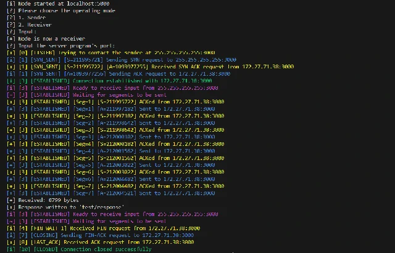Click the [LISTEN] trying to contact sender line

click(x=111, y=53)
